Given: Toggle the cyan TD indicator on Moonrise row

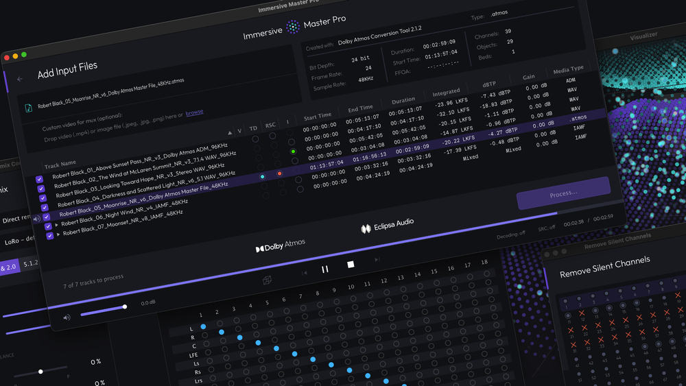Looking at the screenshot, I should click(262, 177).
